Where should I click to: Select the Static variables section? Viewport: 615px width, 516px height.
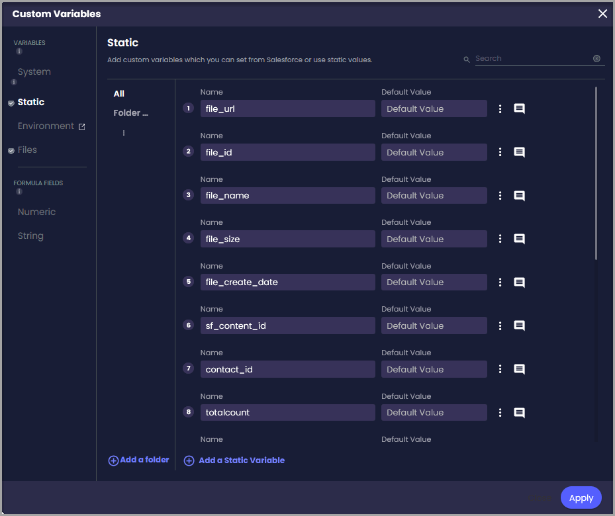point(31,102)
